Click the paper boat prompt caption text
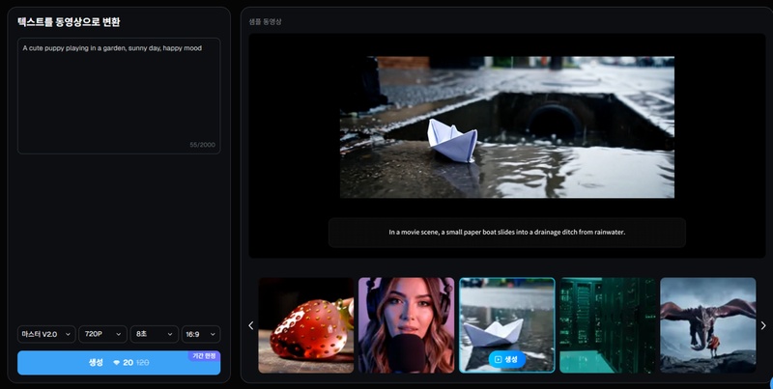 506,232
